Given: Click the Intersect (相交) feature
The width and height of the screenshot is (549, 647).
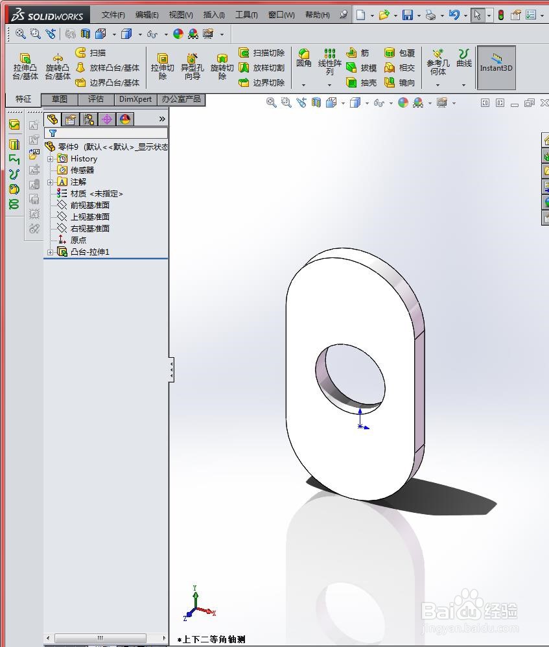Looking at the screenshot, I should (x=399, y=67).
